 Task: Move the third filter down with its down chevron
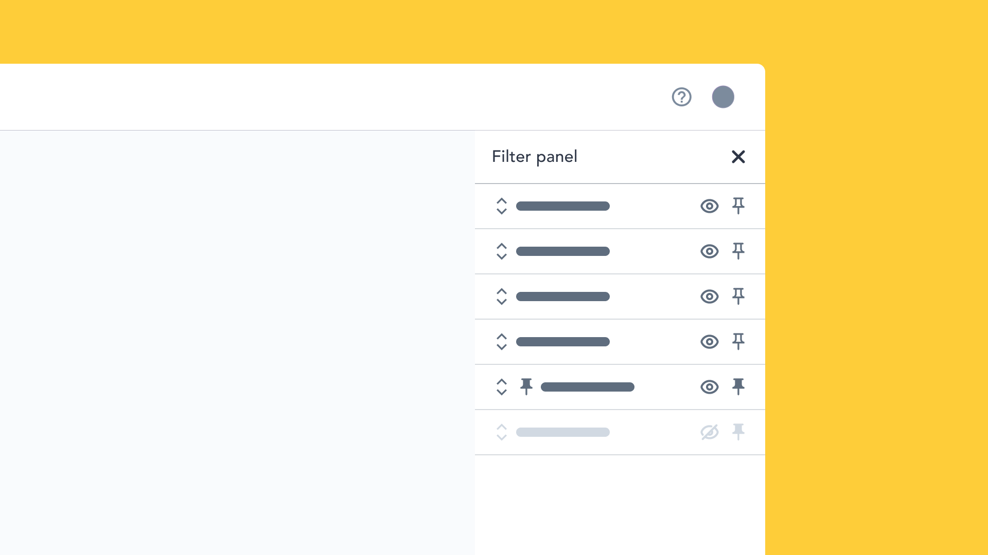pos(502,302)
